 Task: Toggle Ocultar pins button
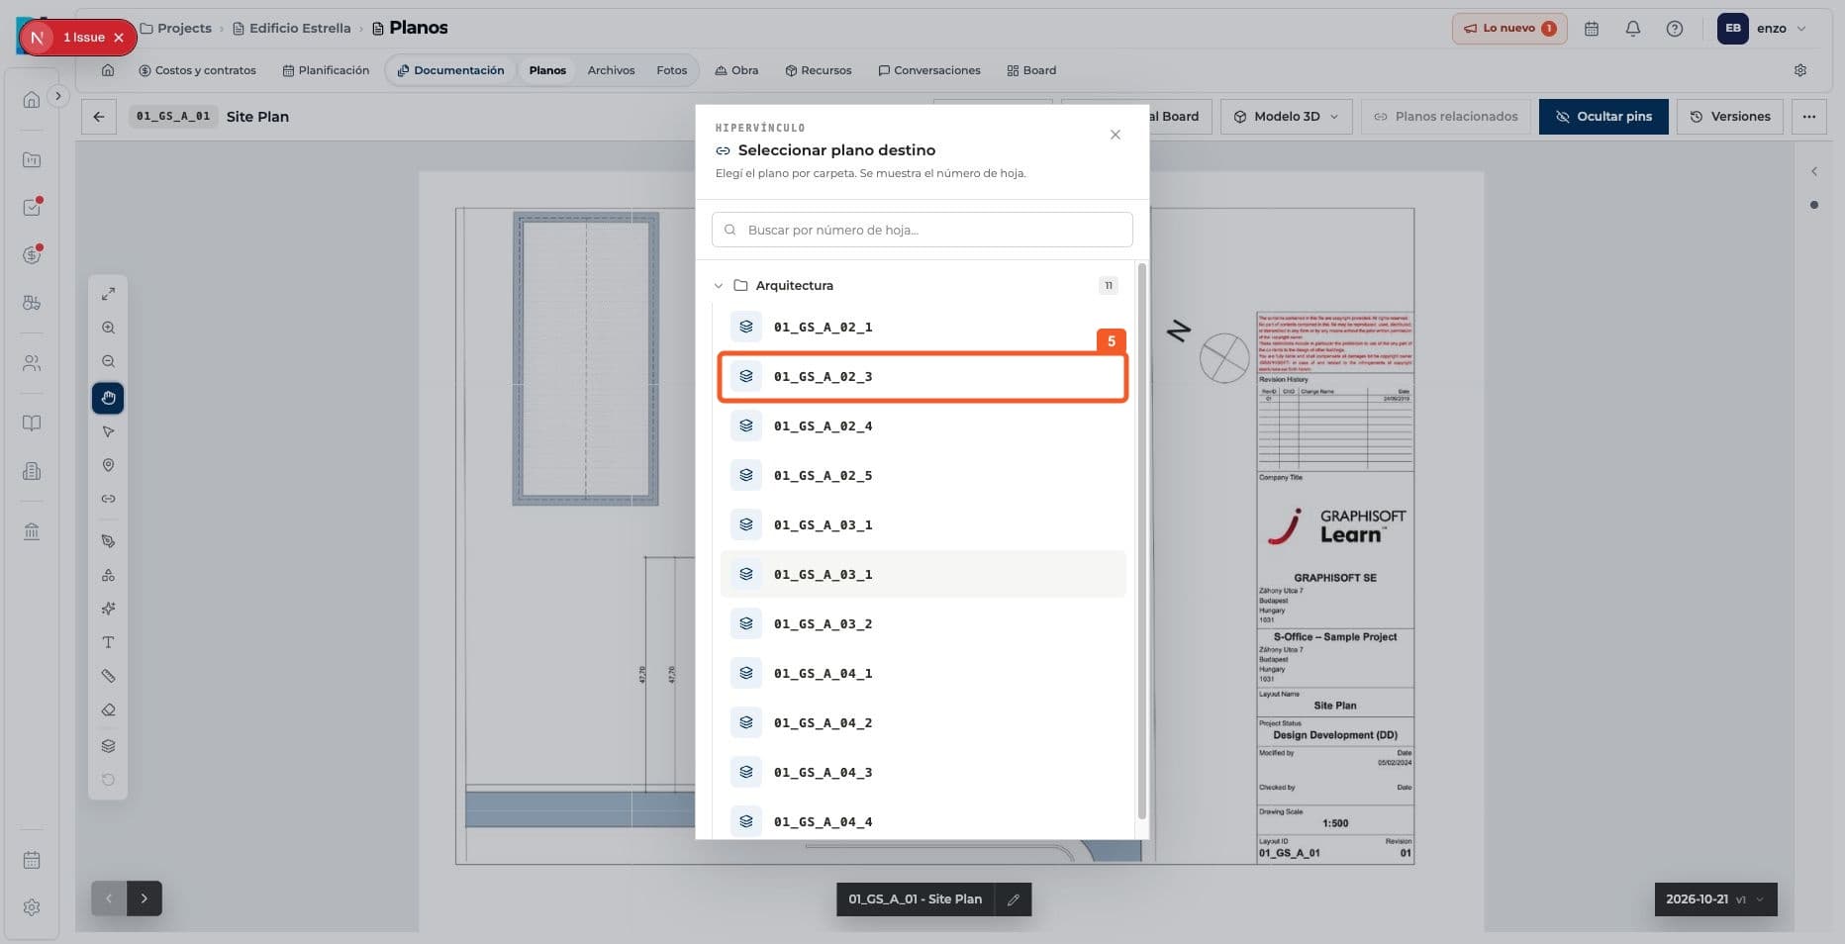tap(1603, 117)
